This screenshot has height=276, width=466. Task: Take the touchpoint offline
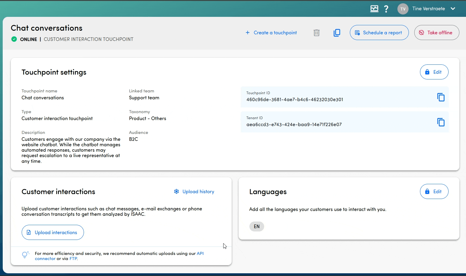437,33
